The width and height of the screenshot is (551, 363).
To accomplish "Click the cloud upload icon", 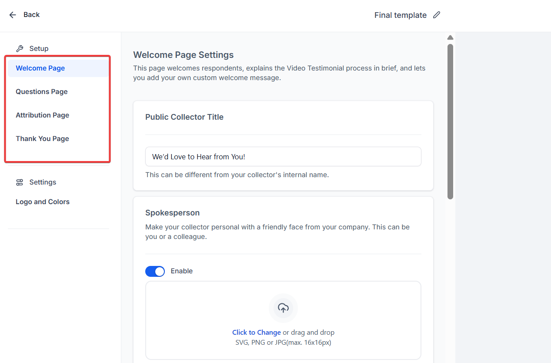I will 283,308.
